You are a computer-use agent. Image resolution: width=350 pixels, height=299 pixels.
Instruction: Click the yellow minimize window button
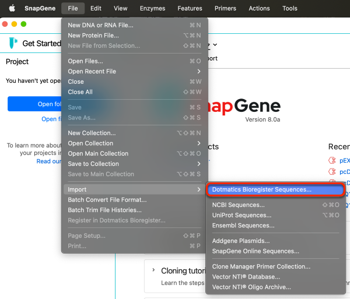click(x=14, y=24)
